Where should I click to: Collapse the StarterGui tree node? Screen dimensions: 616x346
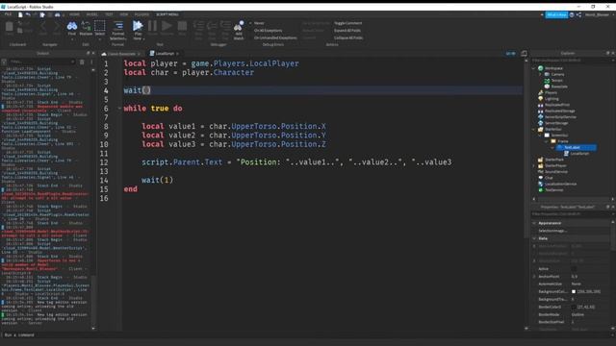(x=534, y=129)
